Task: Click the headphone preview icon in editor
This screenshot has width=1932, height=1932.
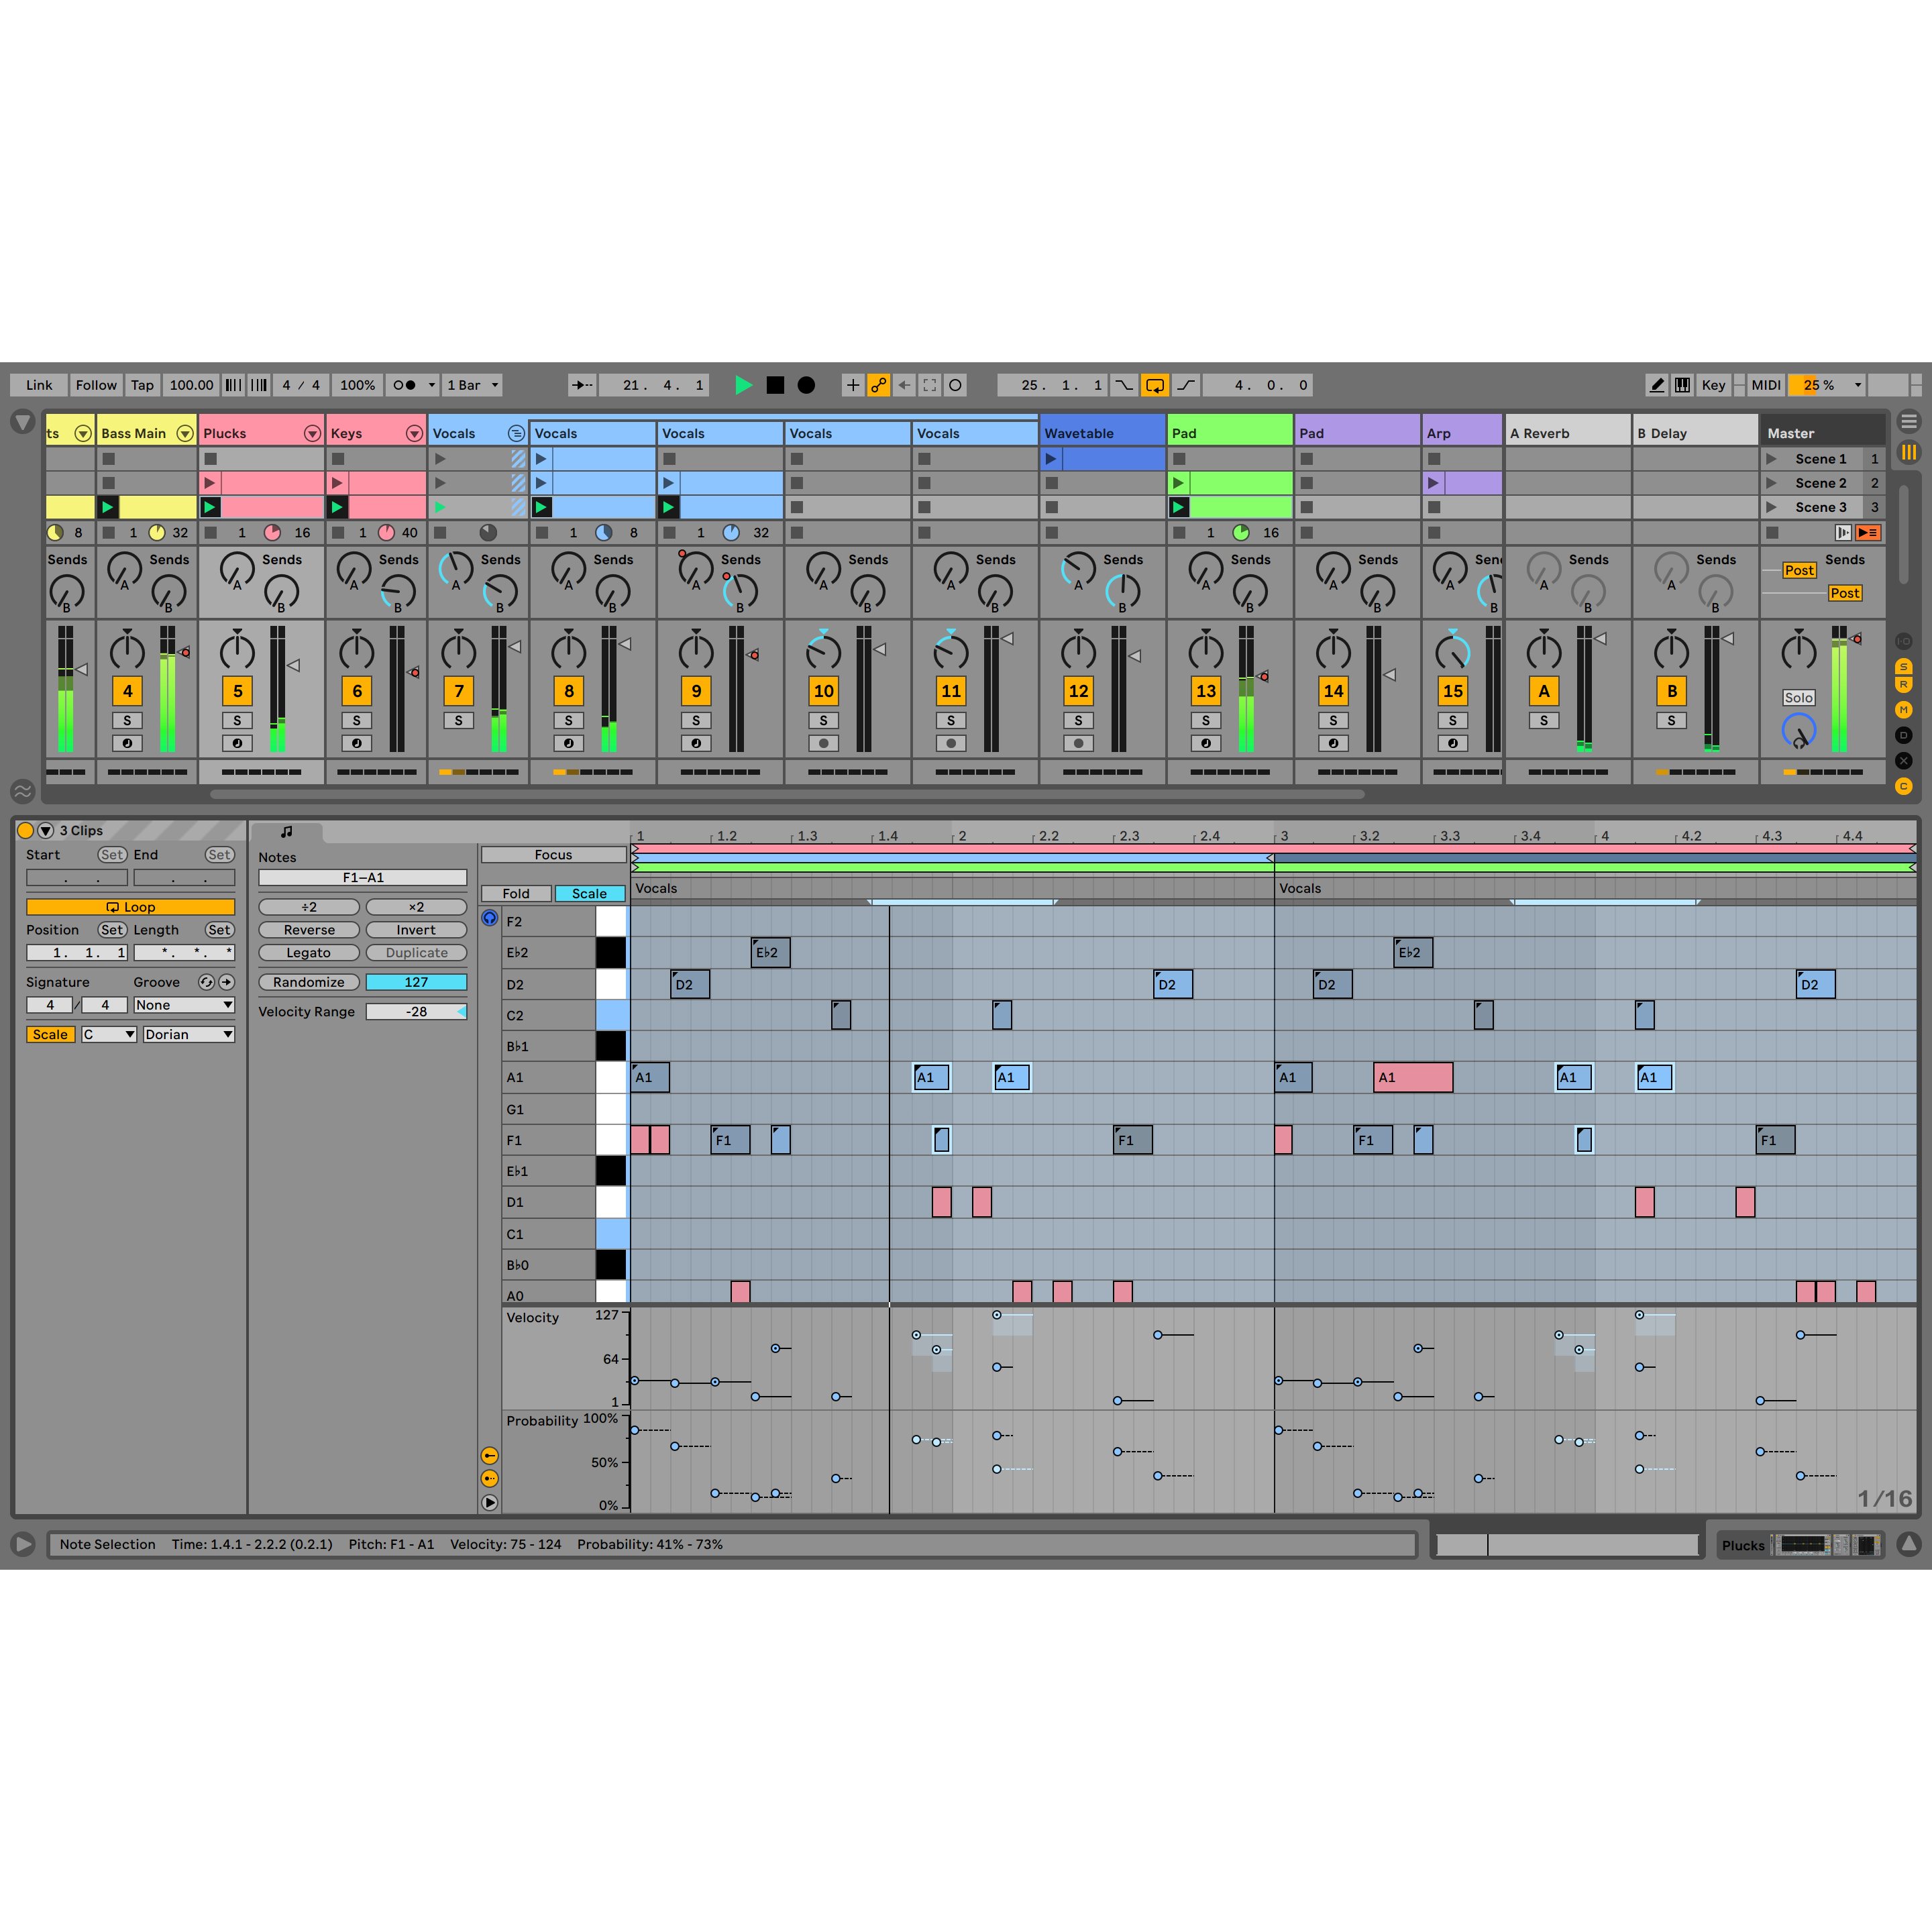Action: pos(490,918)
